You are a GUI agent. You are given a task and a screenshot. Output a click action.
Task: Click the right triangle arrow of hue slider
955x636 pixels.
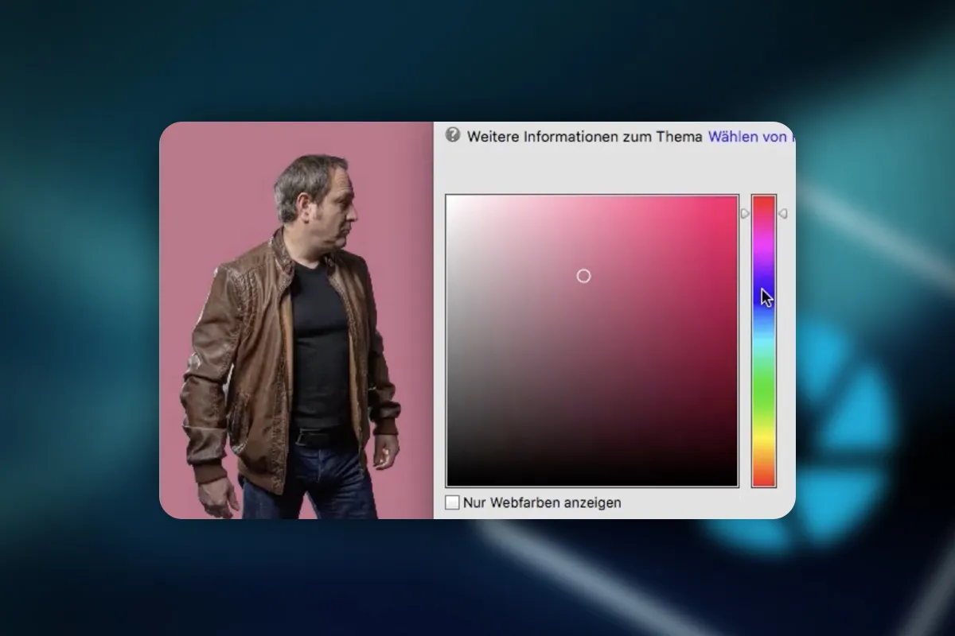(x=783, y=213)
